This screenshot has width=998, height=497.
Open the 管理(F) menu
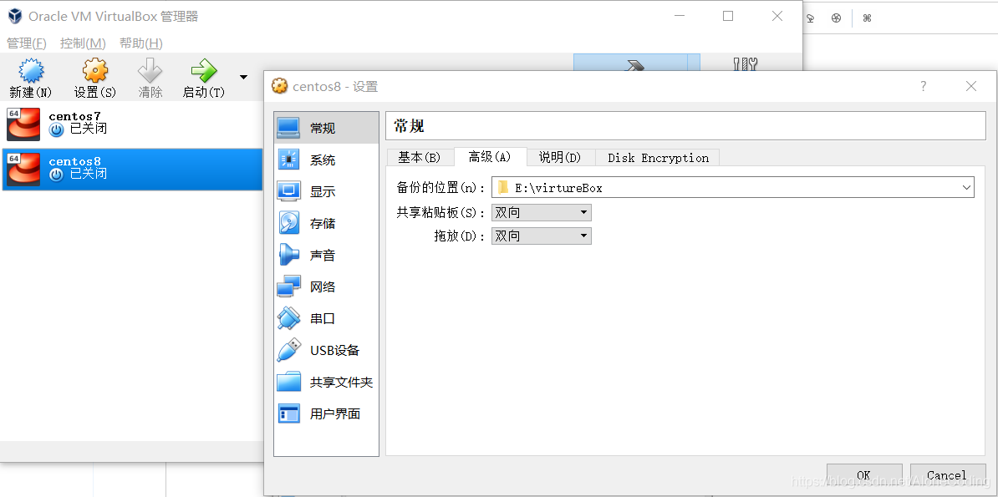click(x=26, y=43)
